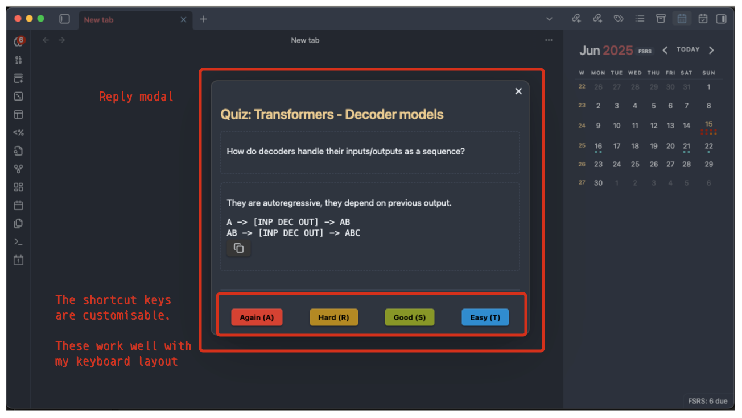Click TODAY in the calendar header
742x418 pixels.
click(x=688, y=50)
